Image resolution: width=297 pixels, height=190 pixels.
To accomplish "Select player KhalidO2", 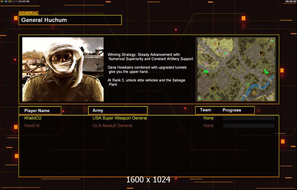I will pos(33,118).
